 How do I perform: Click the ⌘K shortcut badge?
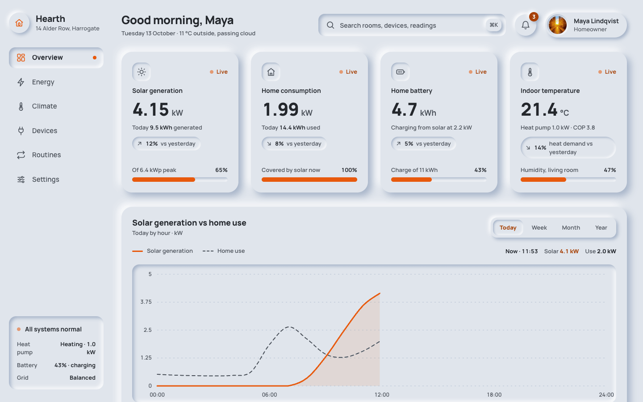click(493, 25)
